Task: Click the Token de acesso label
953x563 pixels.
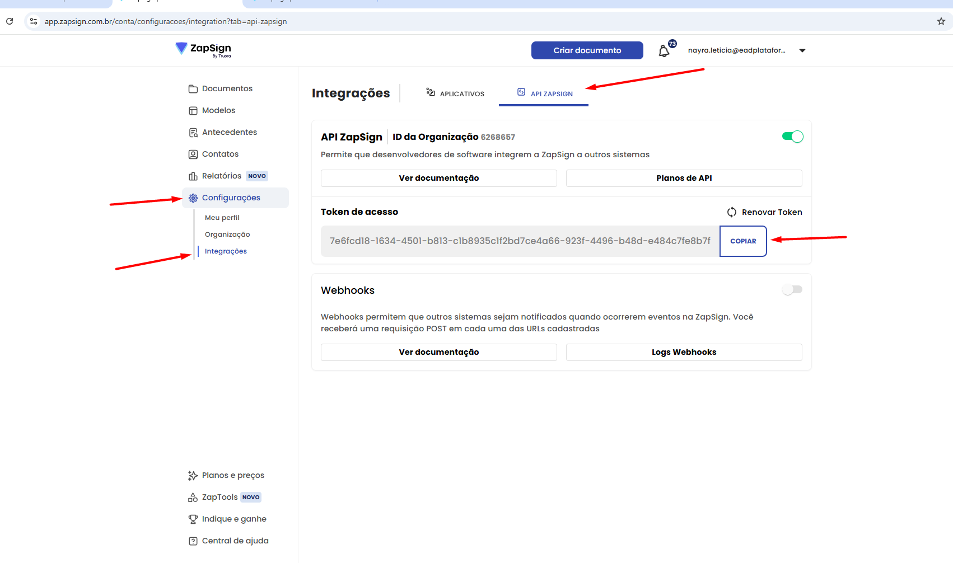Action: point(359,212)
